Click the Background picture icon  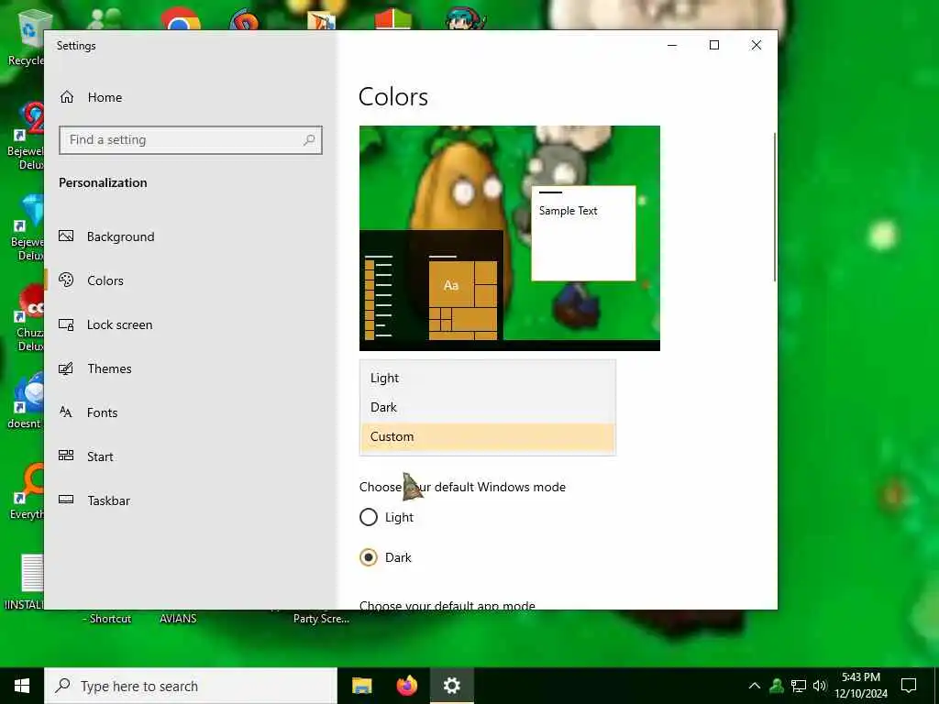pyautogui.click(x=66, y=236)
